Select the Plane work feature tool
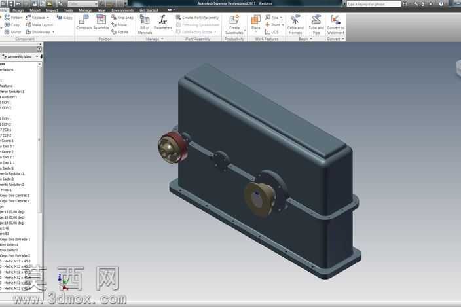The width and height of the screenshot is (461, 307). coord(256,23)
